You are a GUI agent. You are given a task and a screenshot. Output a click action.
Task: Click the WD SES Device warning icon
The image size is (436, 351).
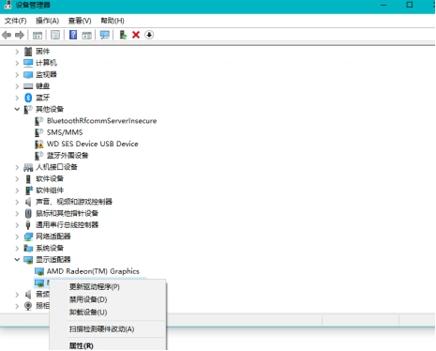(39, 145)
